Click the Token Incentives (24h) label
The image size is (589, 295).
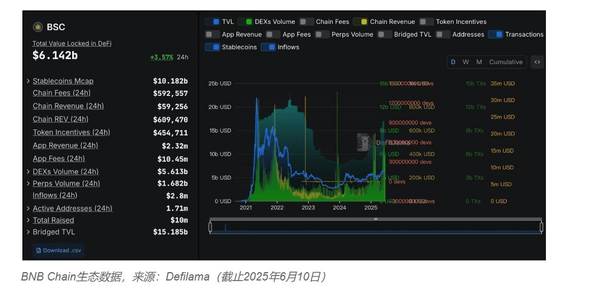[x=72, y=132]
